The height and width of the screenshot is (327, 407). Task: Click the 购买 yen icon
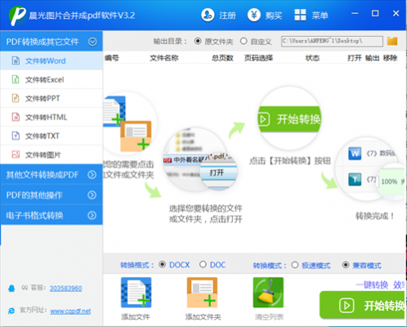(254, 15)
